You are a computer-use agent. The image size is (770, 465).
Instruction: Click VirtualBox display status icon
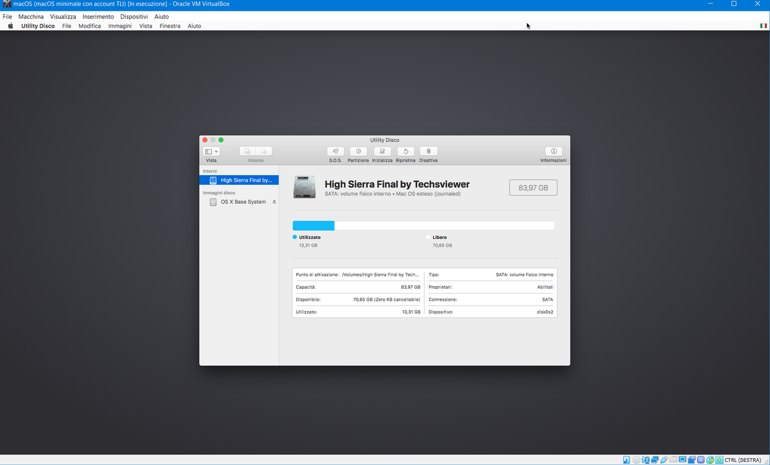tap(682, 460)
